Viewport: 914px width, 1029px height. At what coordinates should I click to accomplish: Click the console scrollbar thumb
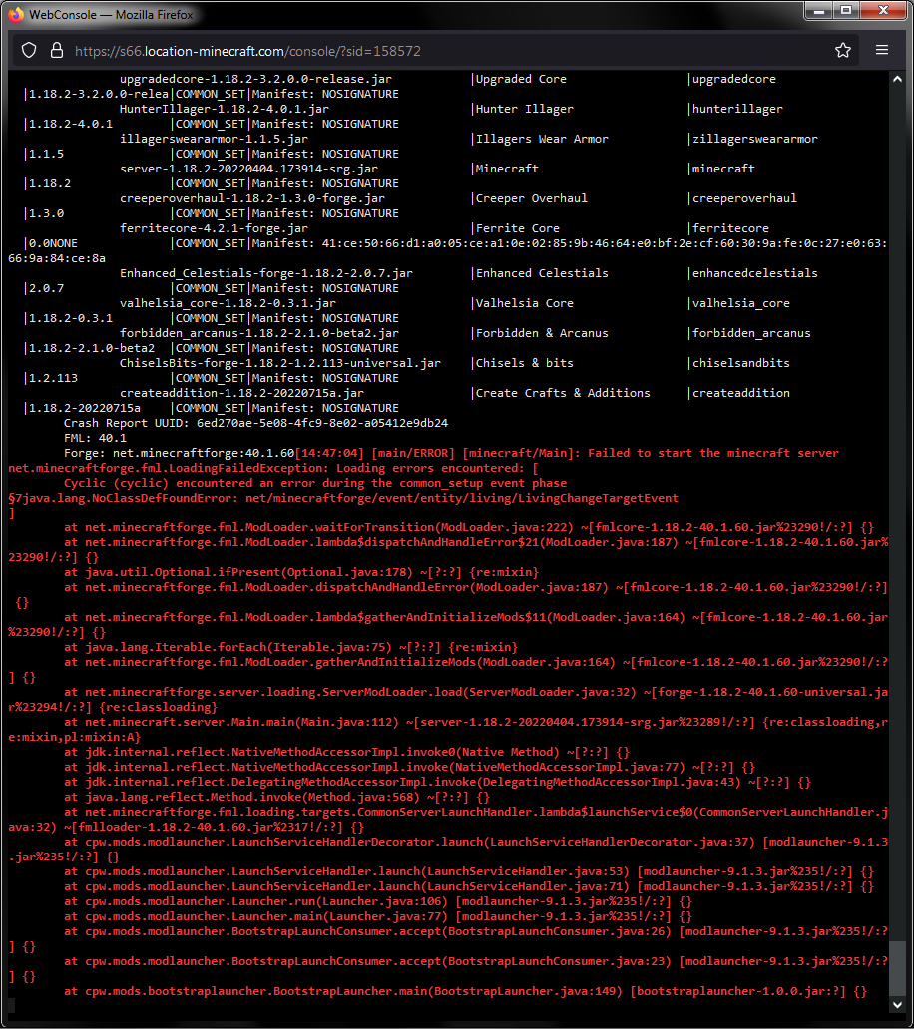point(897,968)
